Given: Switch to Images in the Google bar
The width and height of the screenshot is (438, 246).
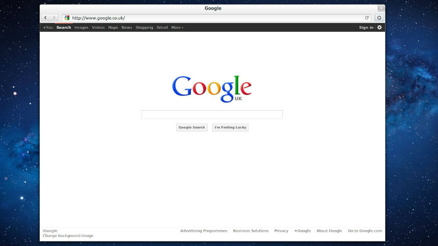Looking at the screenshot, I should coord(81,27).
